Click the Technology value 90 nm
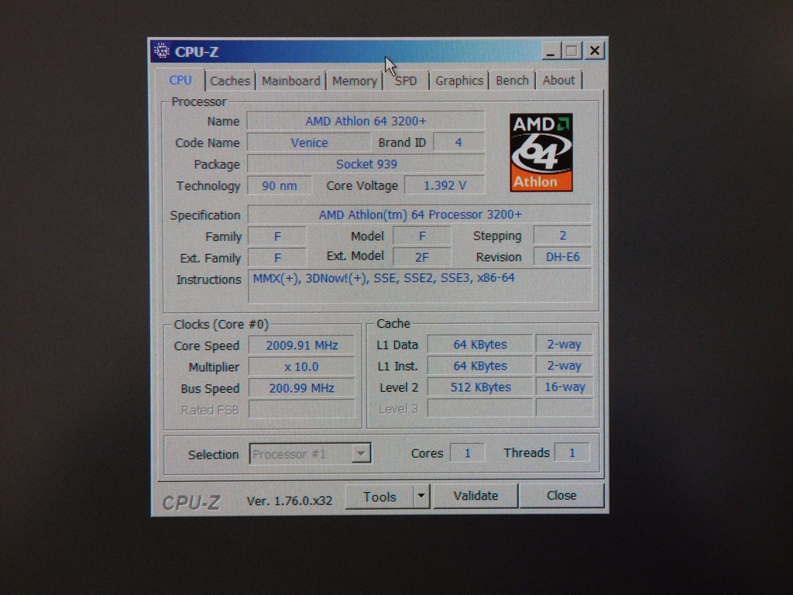Screen dimensions: 793x595 279,186
